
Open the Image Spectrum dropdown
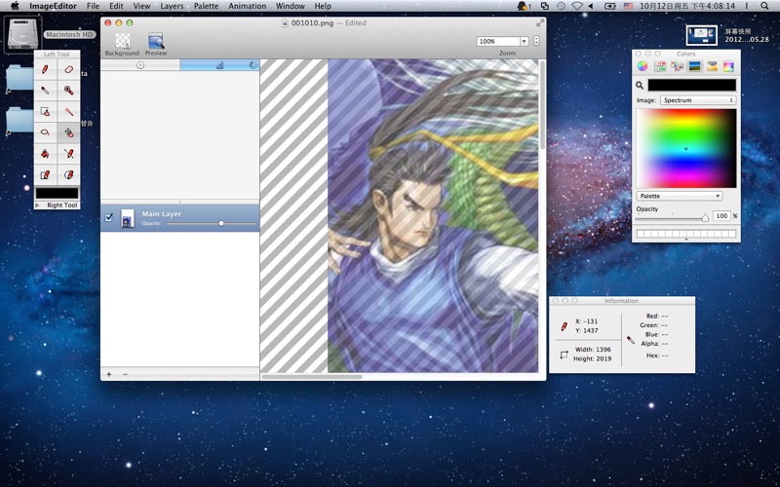[698, 100]
